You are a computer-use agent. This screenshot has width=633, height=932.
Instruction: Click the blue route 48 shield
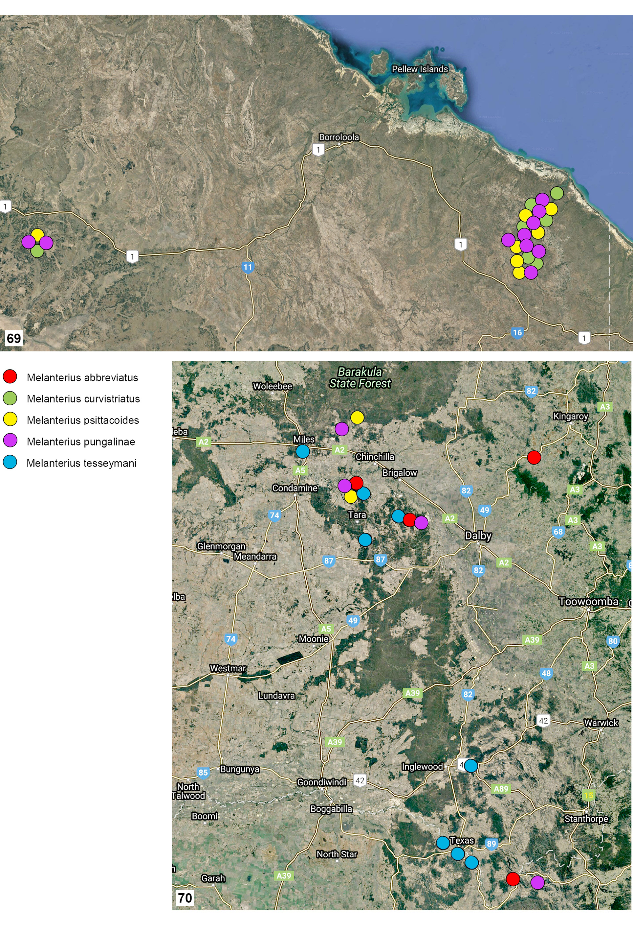pos(546,674)
